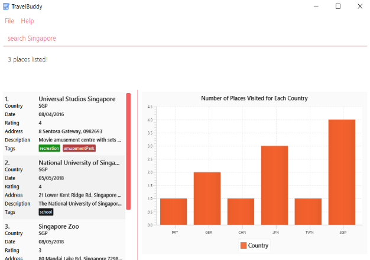Select the Universal Studios Singapore entry title
This screenshot has width=370, height=260.
(77, 99)
